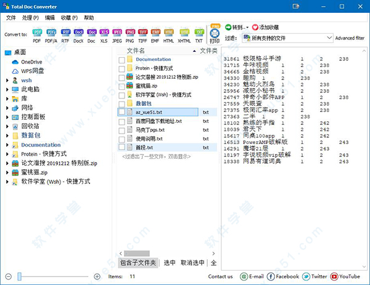
Task: Click the 选中 select button
Action: point(170,263)
